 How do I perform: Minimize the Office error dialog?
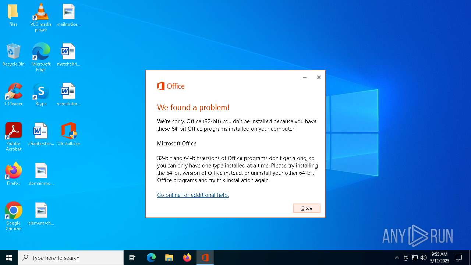(x=305, y=77)
